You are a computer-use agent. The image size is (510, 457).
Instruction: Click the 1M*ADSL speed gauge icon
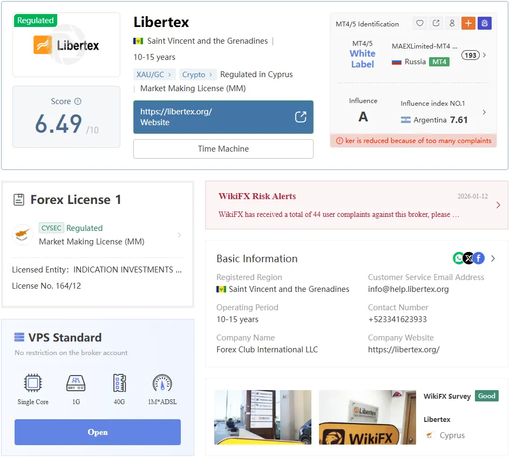[162, 383]
